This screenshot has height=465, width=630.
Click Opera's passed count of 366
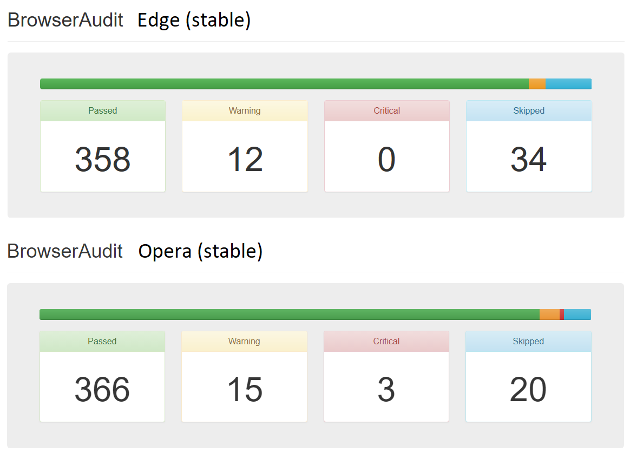point(102,390)
